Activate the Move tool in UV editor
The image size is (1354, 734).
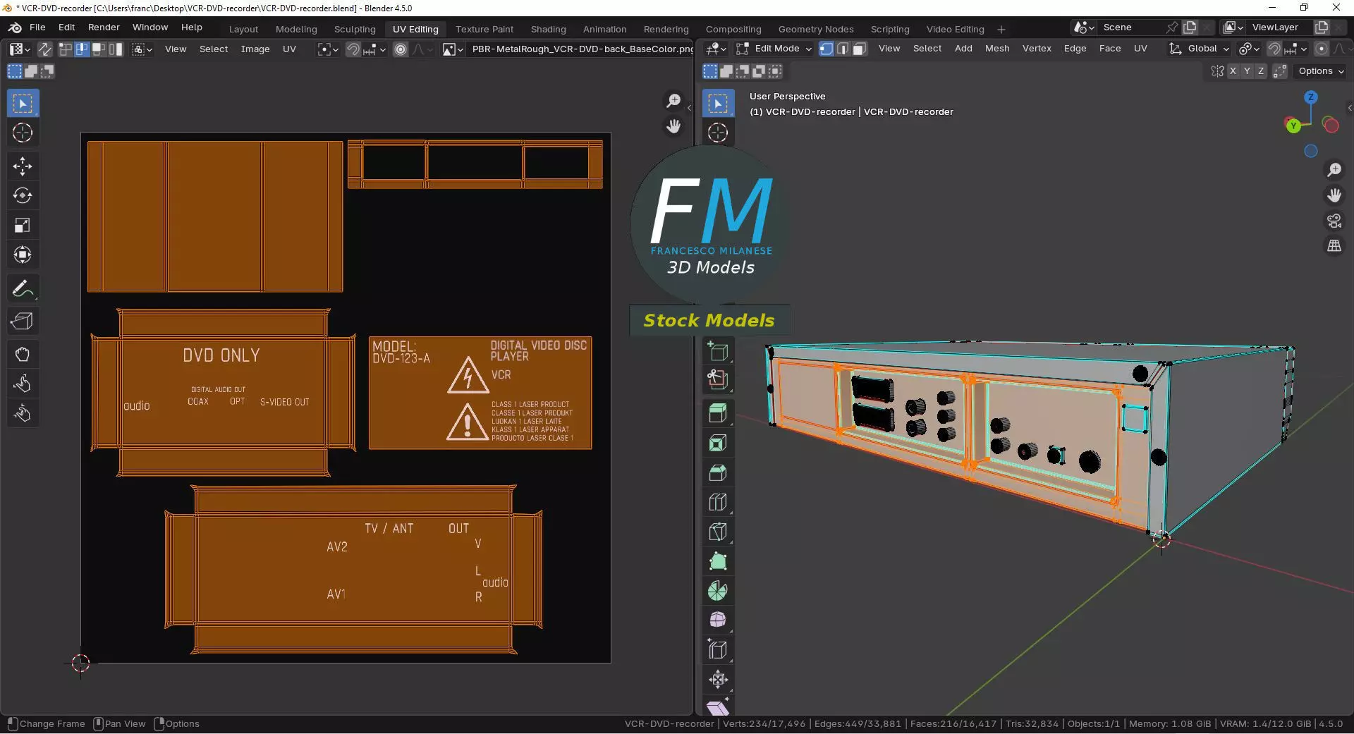pyautogui.click(x=23, y=166)
